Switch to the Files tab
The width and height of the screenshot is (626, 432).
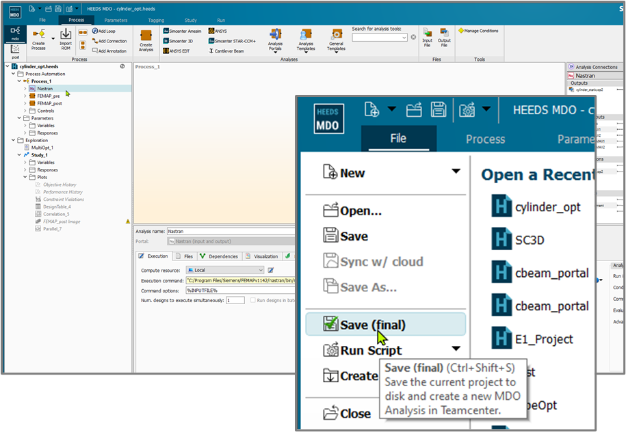click(x=185, y=256)
